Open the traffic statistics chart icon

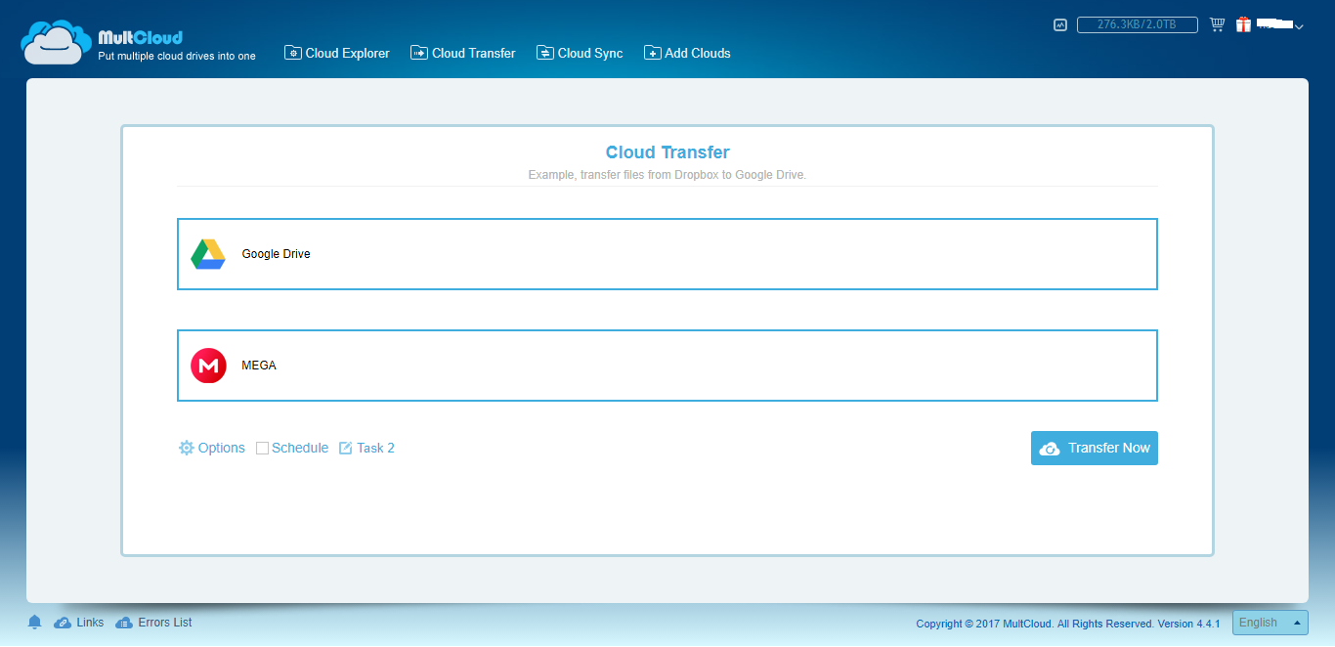[1060, 25]
